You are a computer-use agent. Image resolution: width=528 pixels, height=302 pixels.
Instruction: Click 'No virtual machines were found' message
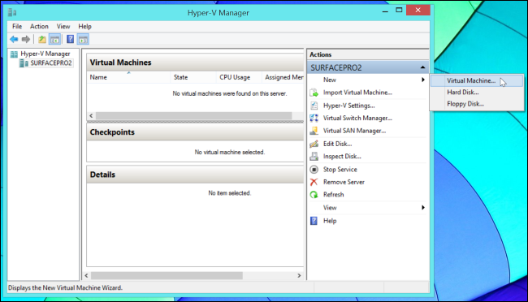pyautogui.click(x=230, y=93)
